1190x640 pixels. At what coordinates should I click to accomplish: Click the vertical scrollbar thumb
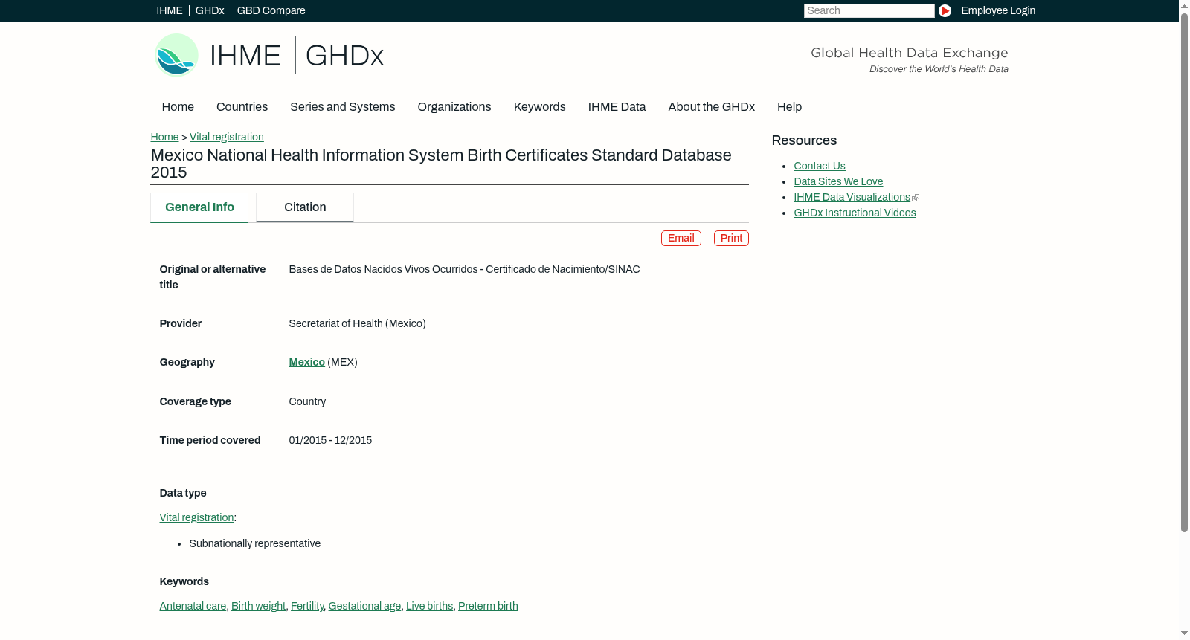point(1184,272)
